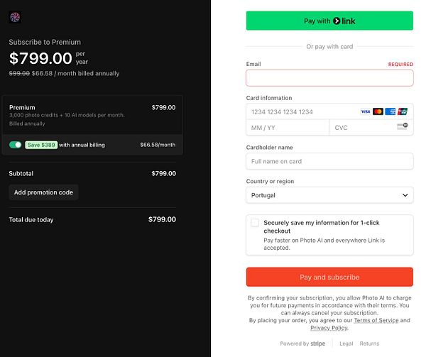Click the Visa card icon

365,112
